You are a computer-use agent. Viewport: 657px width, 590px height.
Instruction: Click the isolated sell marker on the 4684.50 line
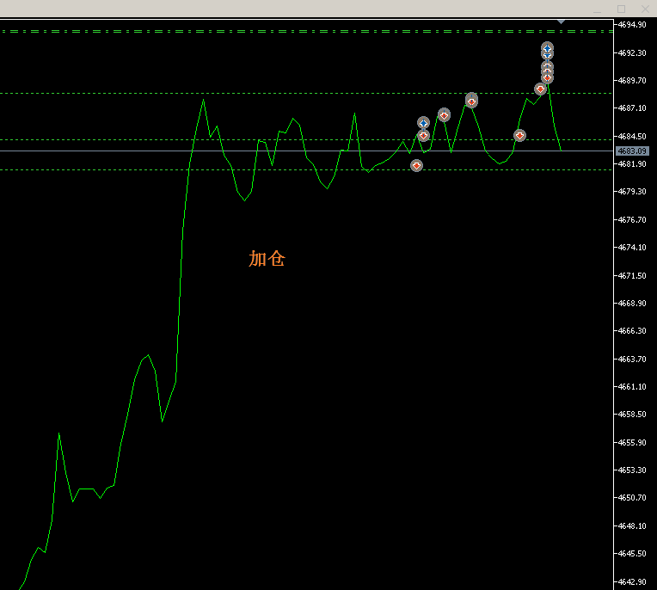[519, 135]
